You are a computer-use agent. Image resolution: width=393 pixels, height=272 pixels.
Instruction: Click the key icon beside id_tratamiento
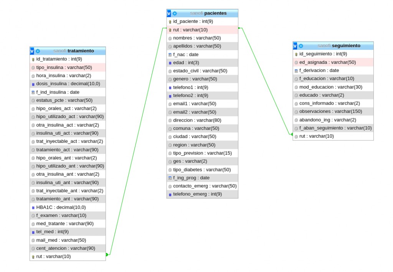(x=33, y=59)
